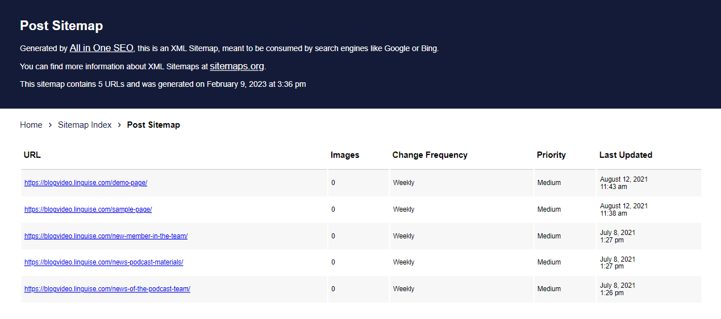Screen dimensions: 721x319
Task: Open the news-podcast-materials URL link
Action: pyautogui.click(x=104, y=262)
